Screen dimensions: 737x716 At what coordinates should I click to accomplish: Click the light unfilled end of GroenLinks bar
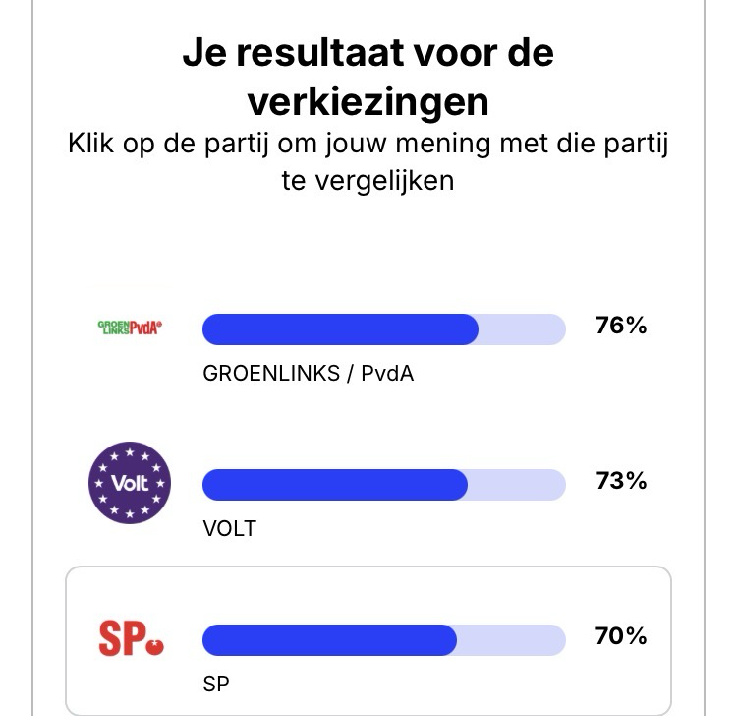pyautogui.click(x=523, y=329)
